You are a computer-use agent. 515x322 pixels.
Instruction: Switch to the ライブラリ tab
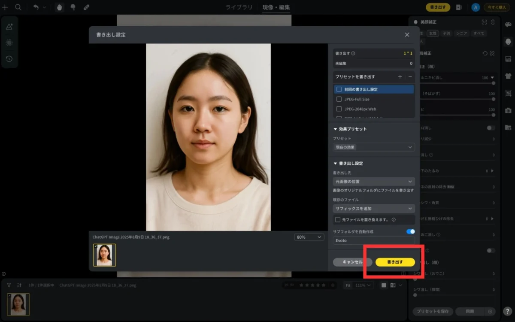(x=239, y=7)
